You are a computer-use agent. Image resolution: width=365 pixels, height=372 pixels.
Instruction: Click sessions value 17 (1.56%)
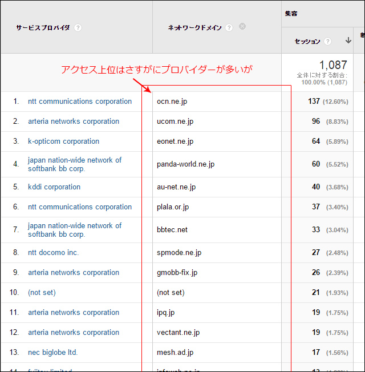(330, 352)
